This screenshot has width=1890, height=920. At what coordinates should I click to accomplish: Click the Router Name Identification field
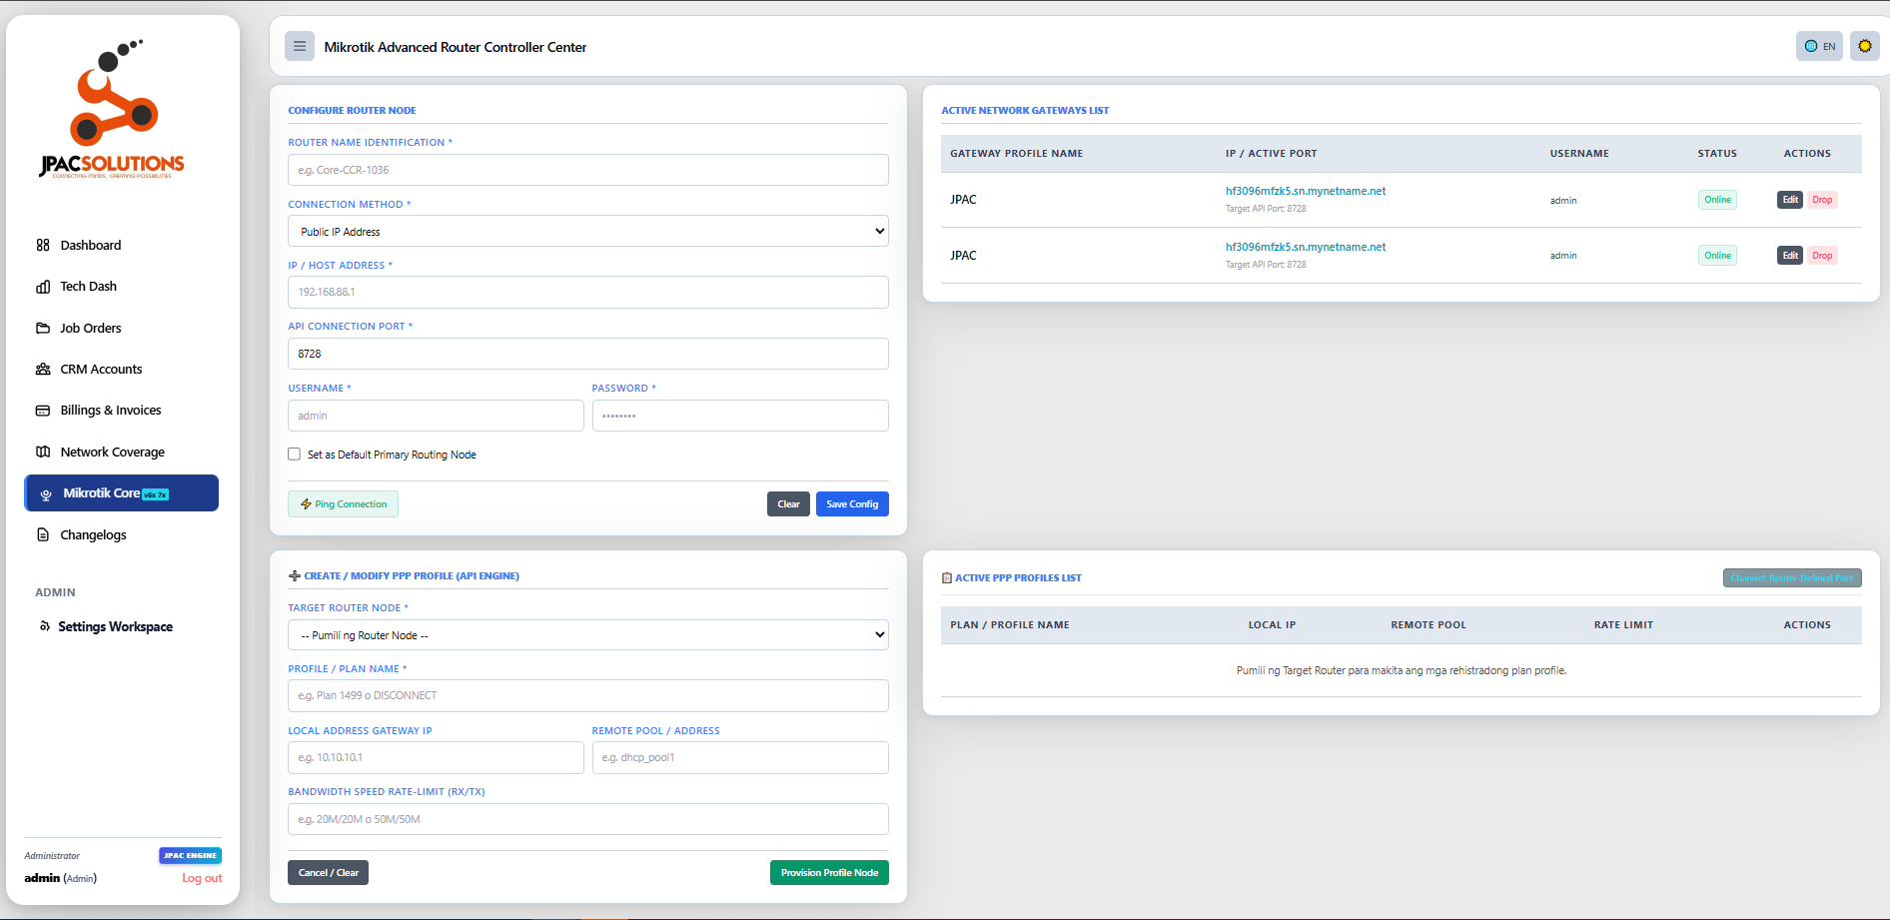pyautogui.click(x=587, y=170)
